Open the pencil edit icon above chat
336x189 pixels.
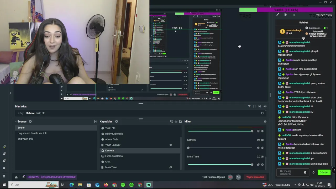[x=278, y=15]
